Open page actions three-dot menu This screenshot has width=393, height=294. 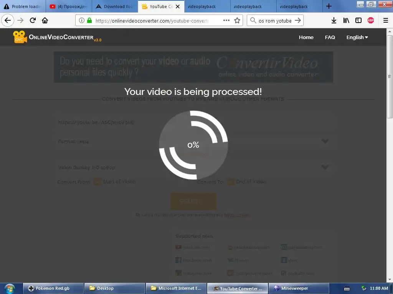[x=226, y=20]
